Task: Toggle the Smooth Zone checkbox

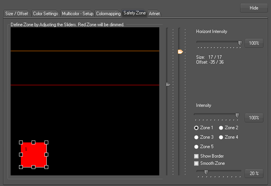Action: 197,164
